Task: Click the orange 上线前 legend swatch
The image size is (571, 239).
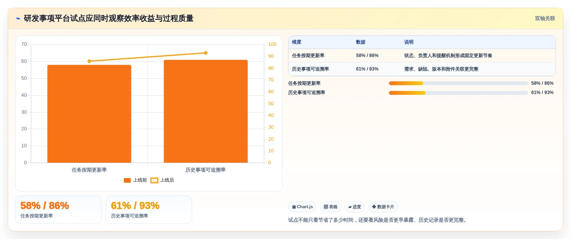Action: pos(127,180)
